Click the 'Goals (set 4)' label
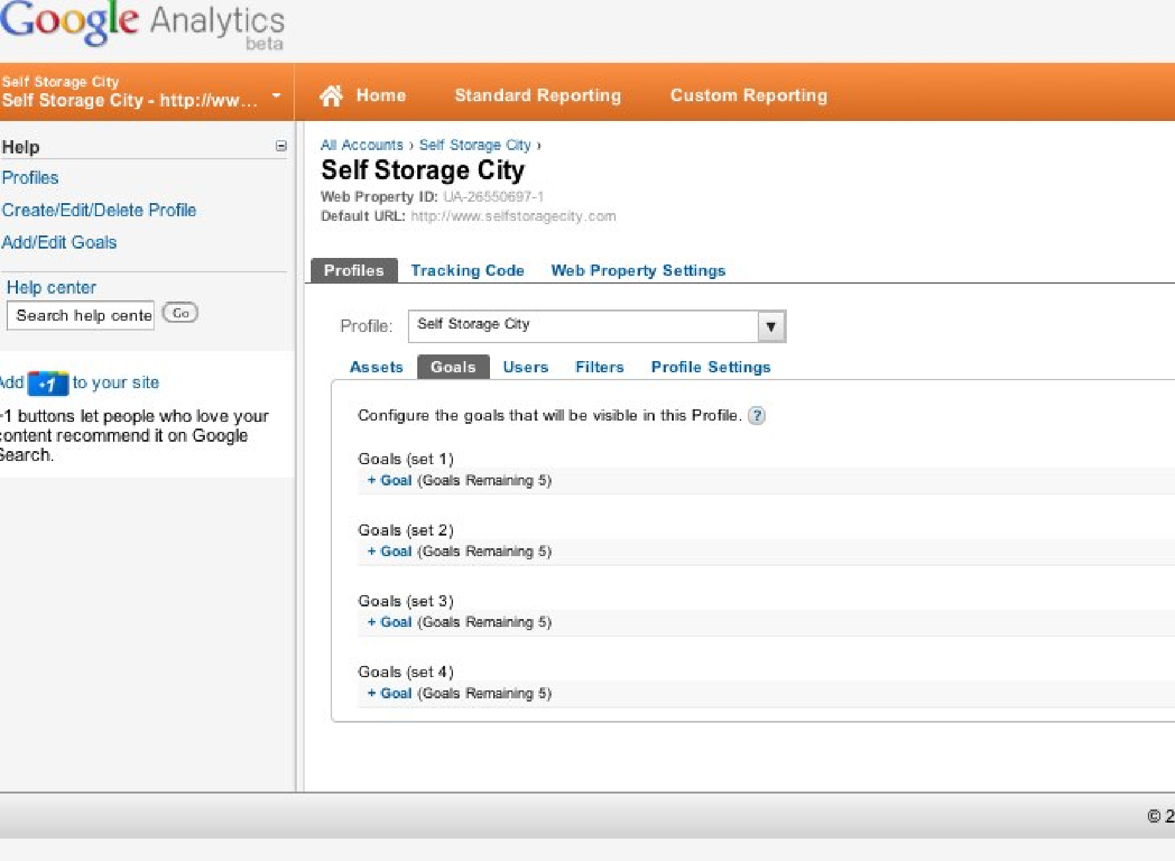Screen dimensions: 1175x861 (406, 672)
